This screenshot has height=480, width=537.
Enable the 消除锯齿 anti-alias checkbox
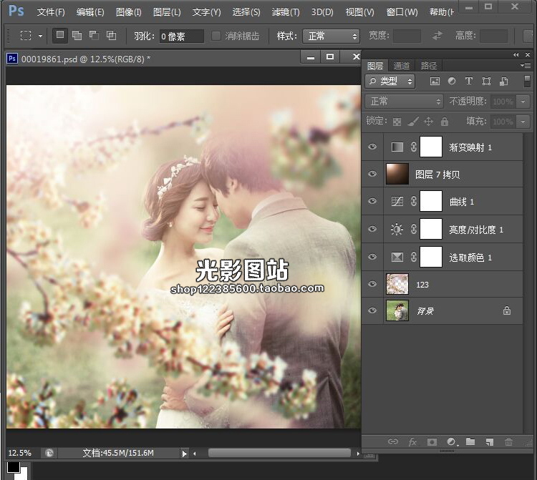tap(216, 36)
